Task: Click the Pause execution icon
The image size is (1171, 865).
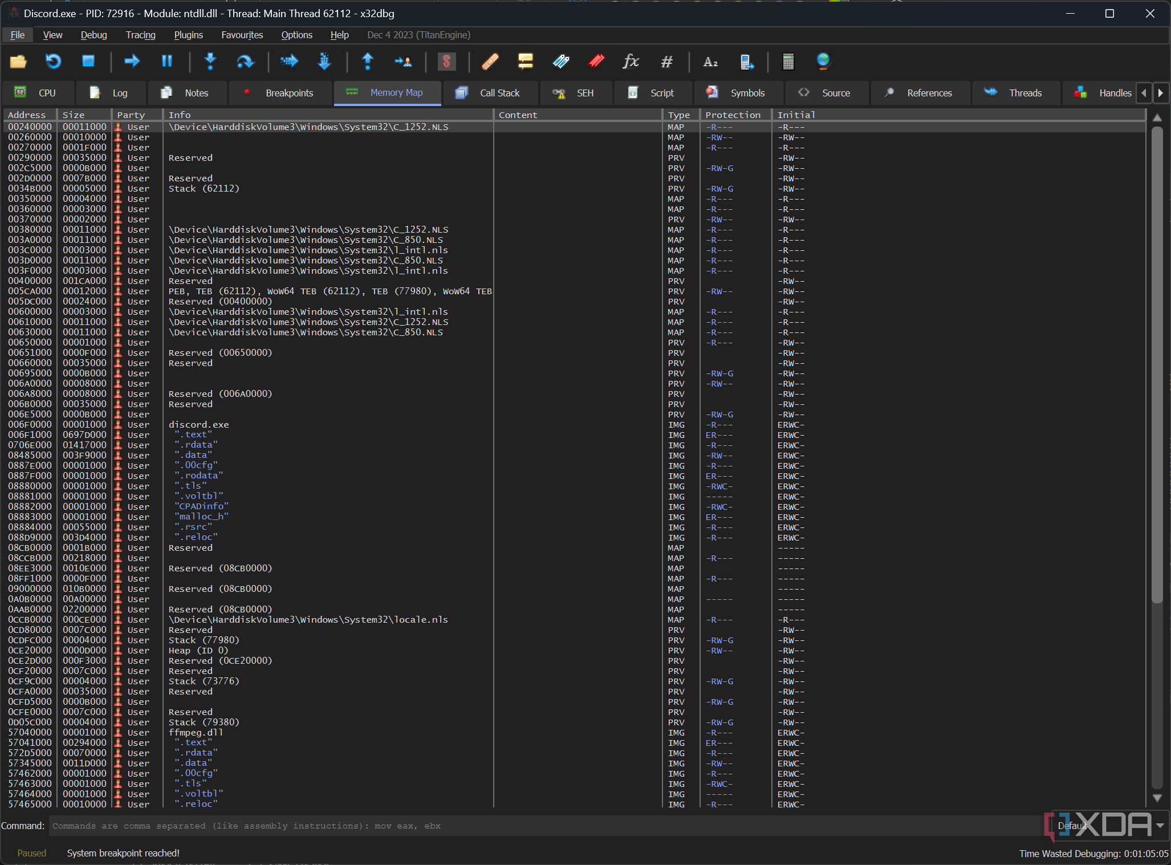Action: coord(167,61)
